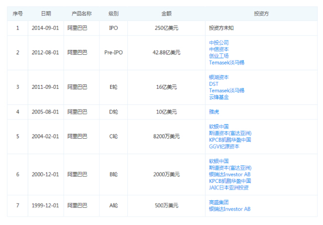Image resolution: width=323 pixels, height=225 pixels.
Task: Click the 金额 column header
Action: click(167, 14)
